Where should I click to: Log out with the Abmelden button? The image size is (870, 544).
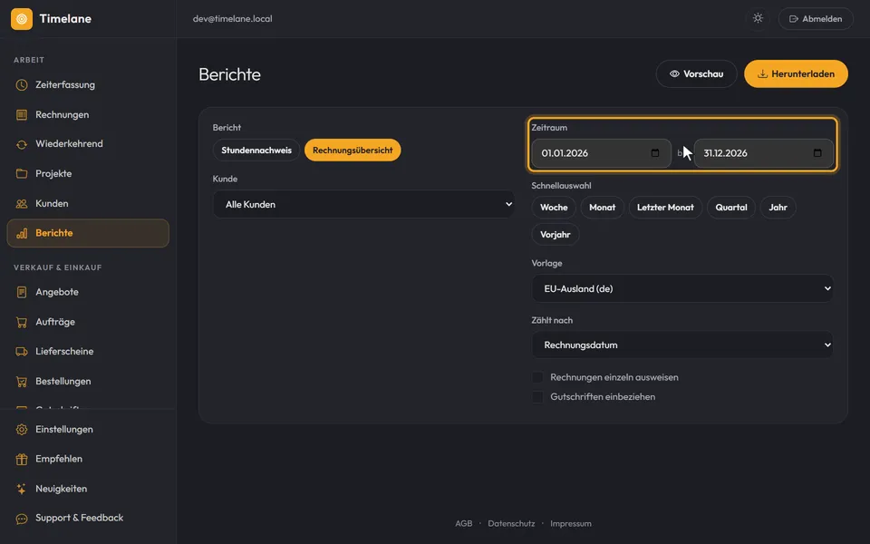(x=816, y=19)
